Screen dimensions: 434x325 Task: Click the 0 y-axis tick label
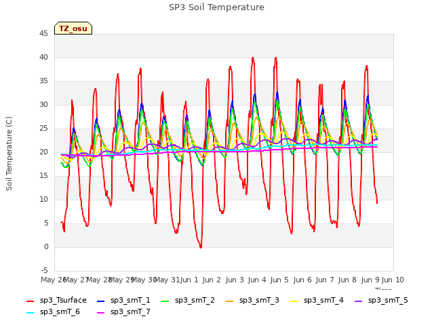tap(46, 246)
